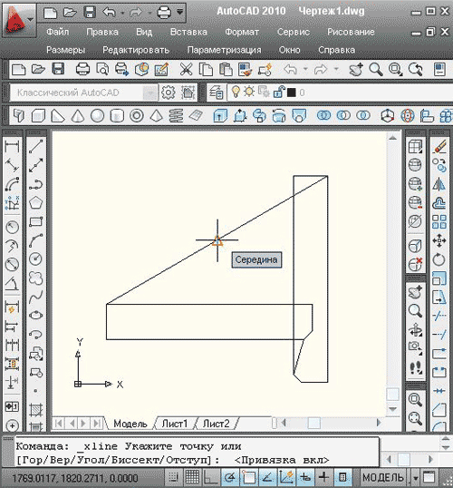Select the Revision Cloud tool

[x=35, y=278]
